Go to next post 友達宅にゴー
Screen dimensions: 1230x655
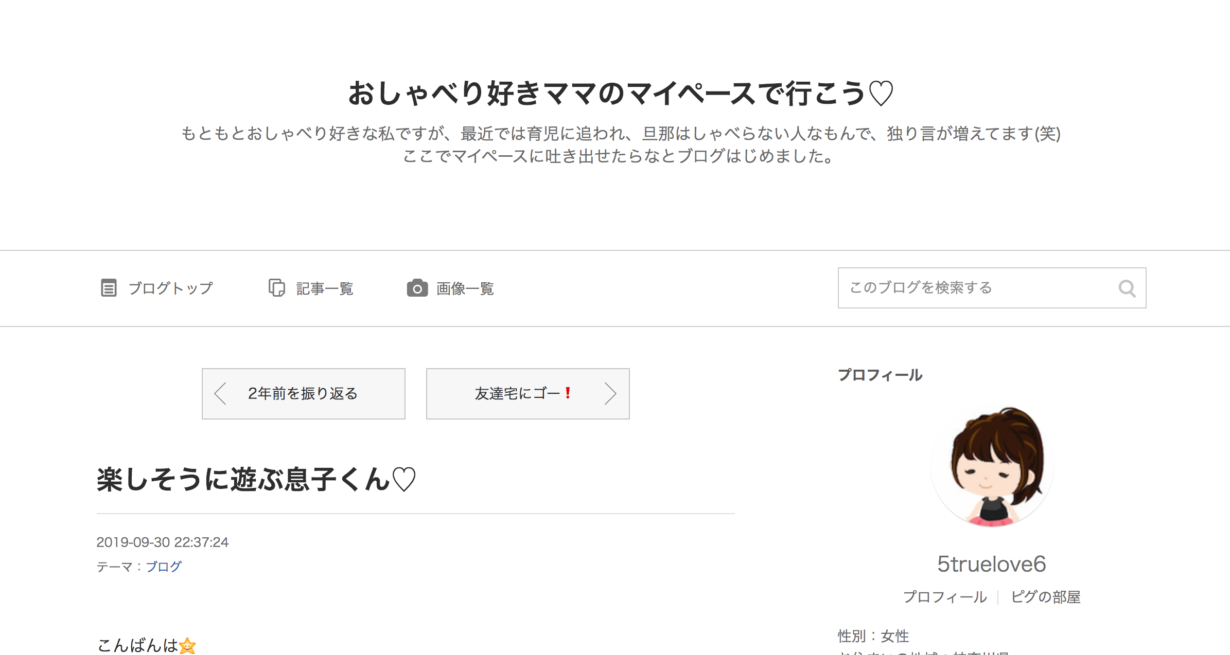click(528, 394)
